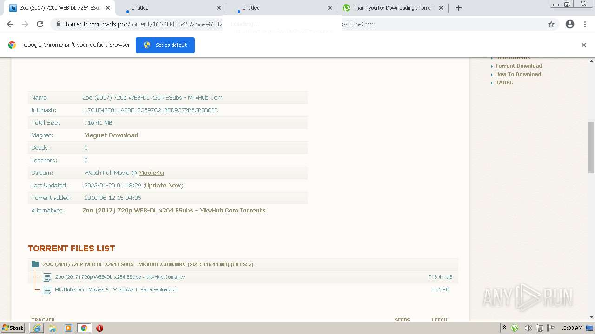Open the Torrent Download sidebar link
Viewport: 595px width, 334px height.
(518, 66)
